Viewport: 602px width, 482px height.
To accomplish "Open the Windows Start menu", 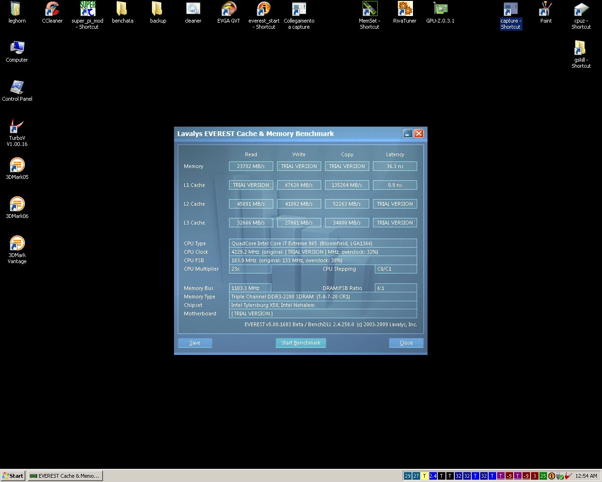I will pyautogui.click(x=13, y=476).
